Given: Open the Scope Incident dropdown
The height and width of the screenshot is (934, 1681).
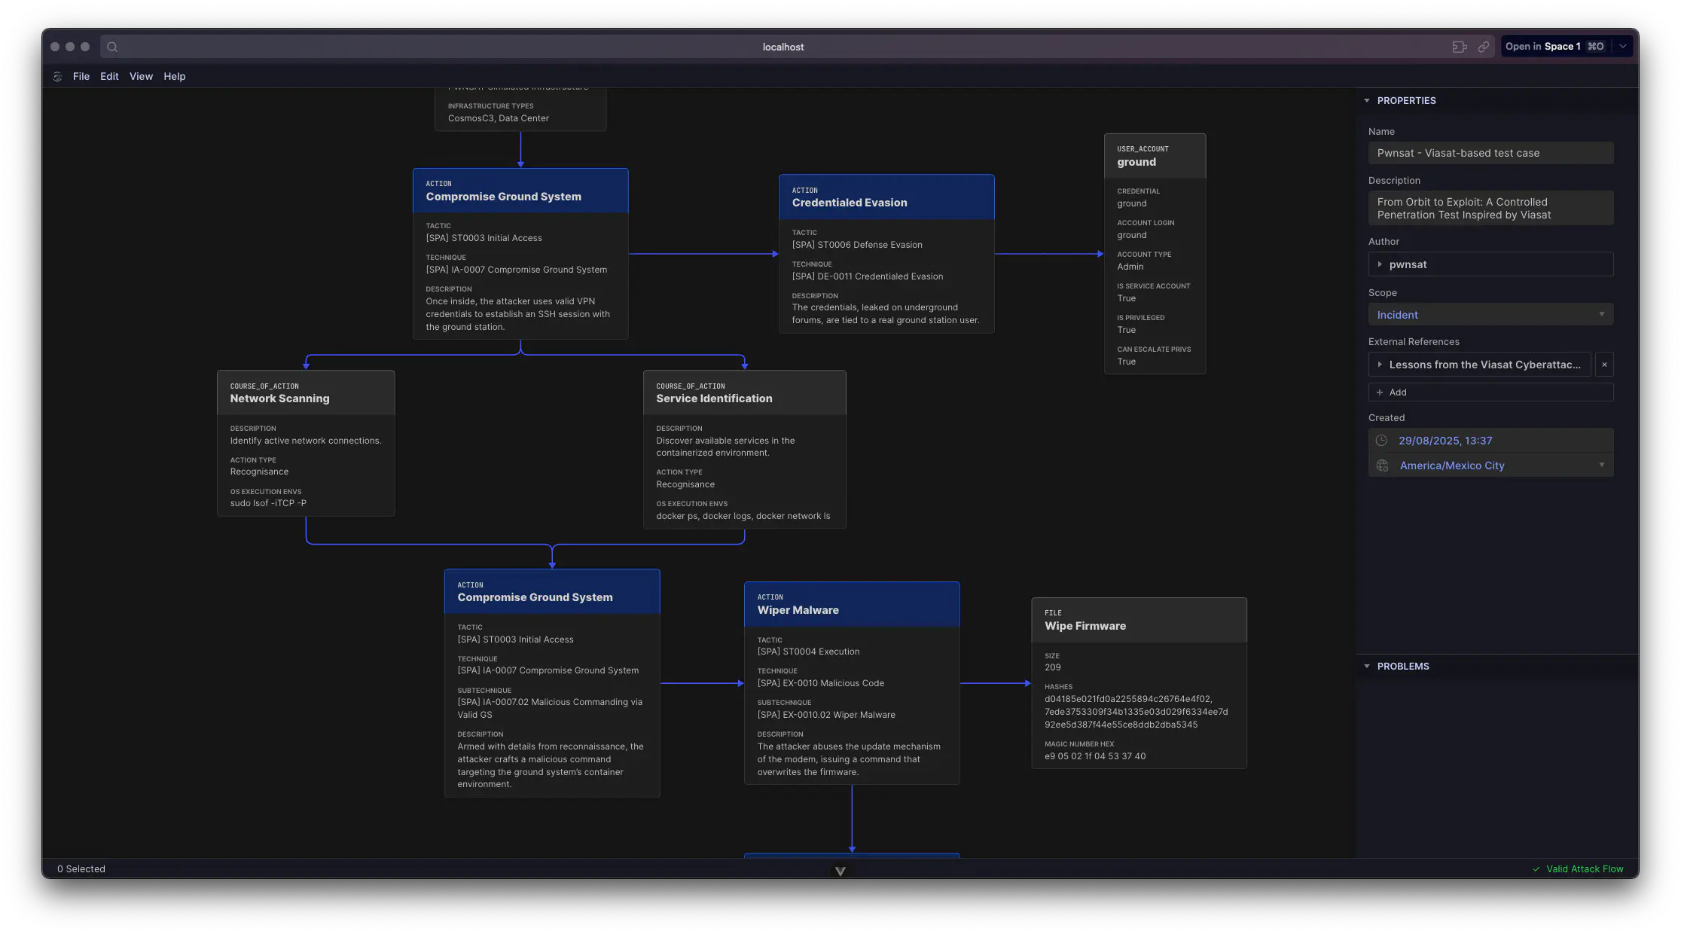Looking at the screenshot, I should [1490, 315].
